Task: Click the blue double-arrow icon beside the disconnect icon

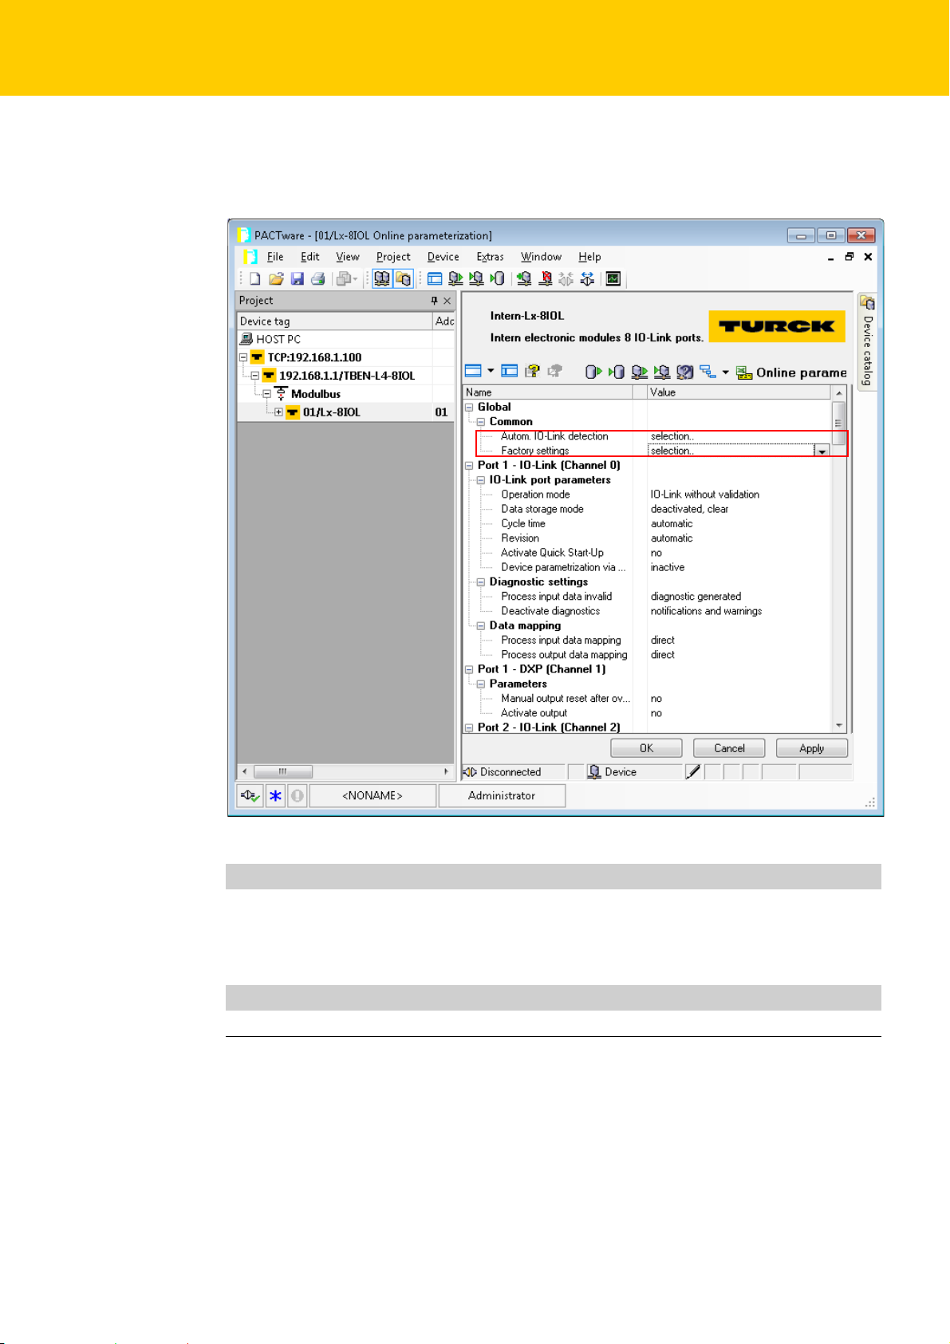Action: coord(587,278)
